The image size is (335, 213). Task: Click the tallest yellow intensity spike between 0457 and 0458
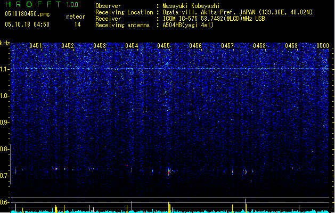tap(246, 206)
